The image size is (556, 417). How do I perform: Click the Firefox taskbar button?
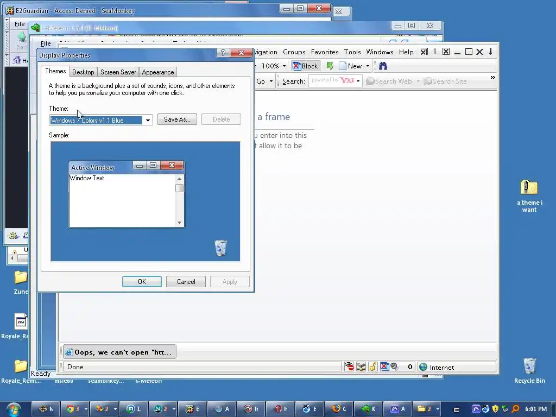click(x=339, y=409)
